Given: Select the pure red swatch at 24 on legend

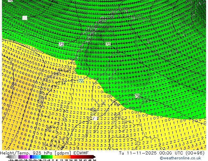Looking at the screenshot, I should pyautogui.click(x=72, y=157).
